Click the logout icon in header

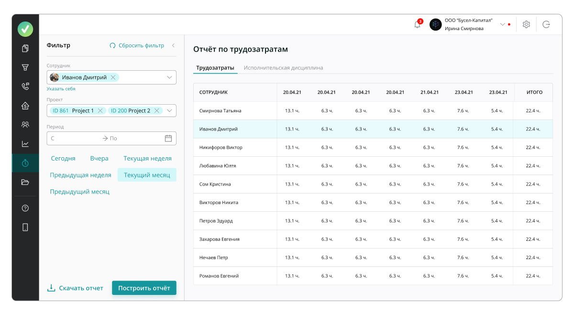546,24
